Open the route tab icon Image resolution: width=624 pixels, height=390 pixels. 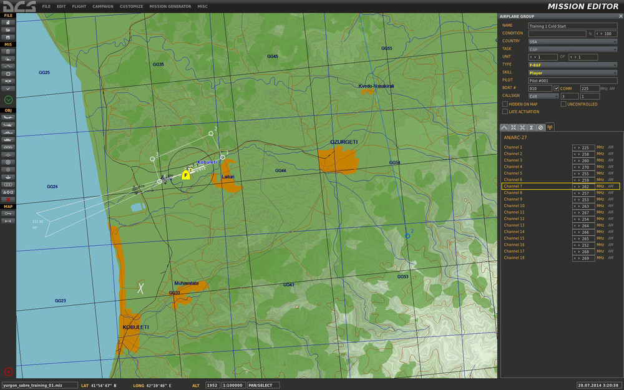pos(504,127)
